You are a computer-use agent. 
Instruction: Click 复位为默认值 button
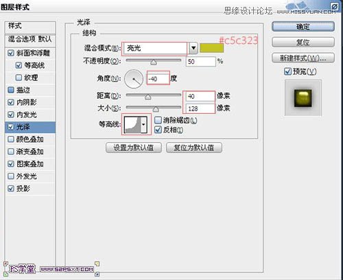coord(194,148)
